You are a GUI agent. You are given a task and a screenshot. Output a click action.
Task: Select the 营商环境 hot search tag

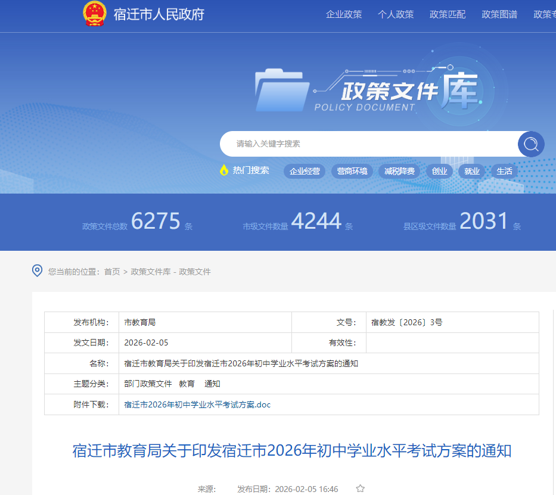click(x=352, y=172)
